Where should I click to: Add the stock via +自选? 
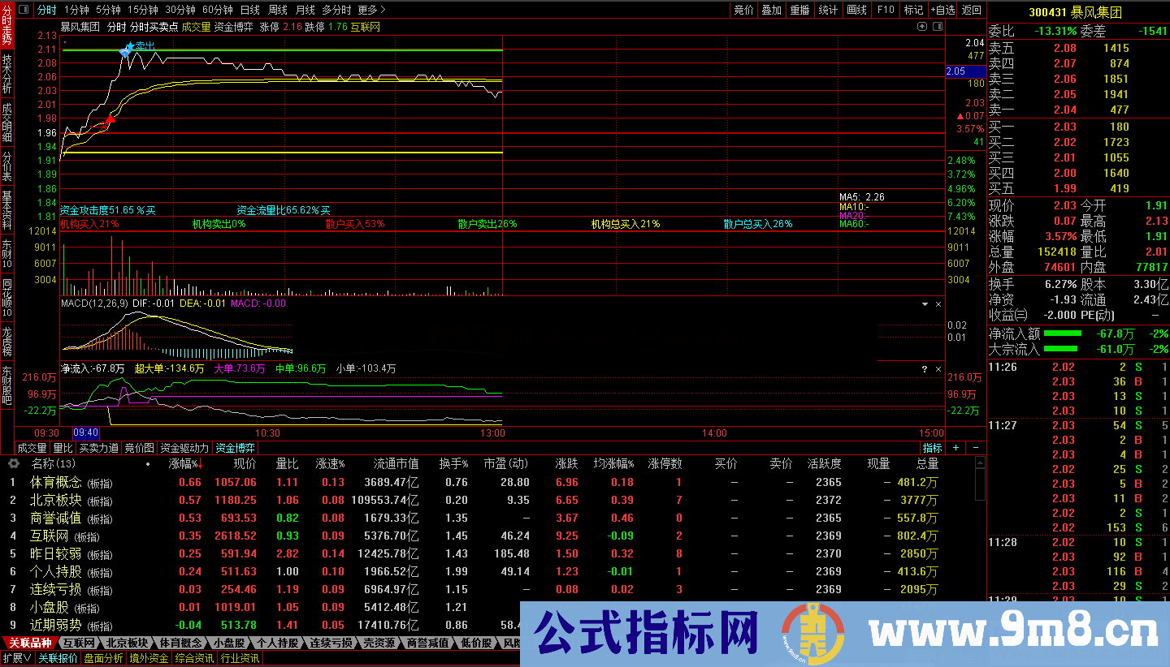[942, 10]
